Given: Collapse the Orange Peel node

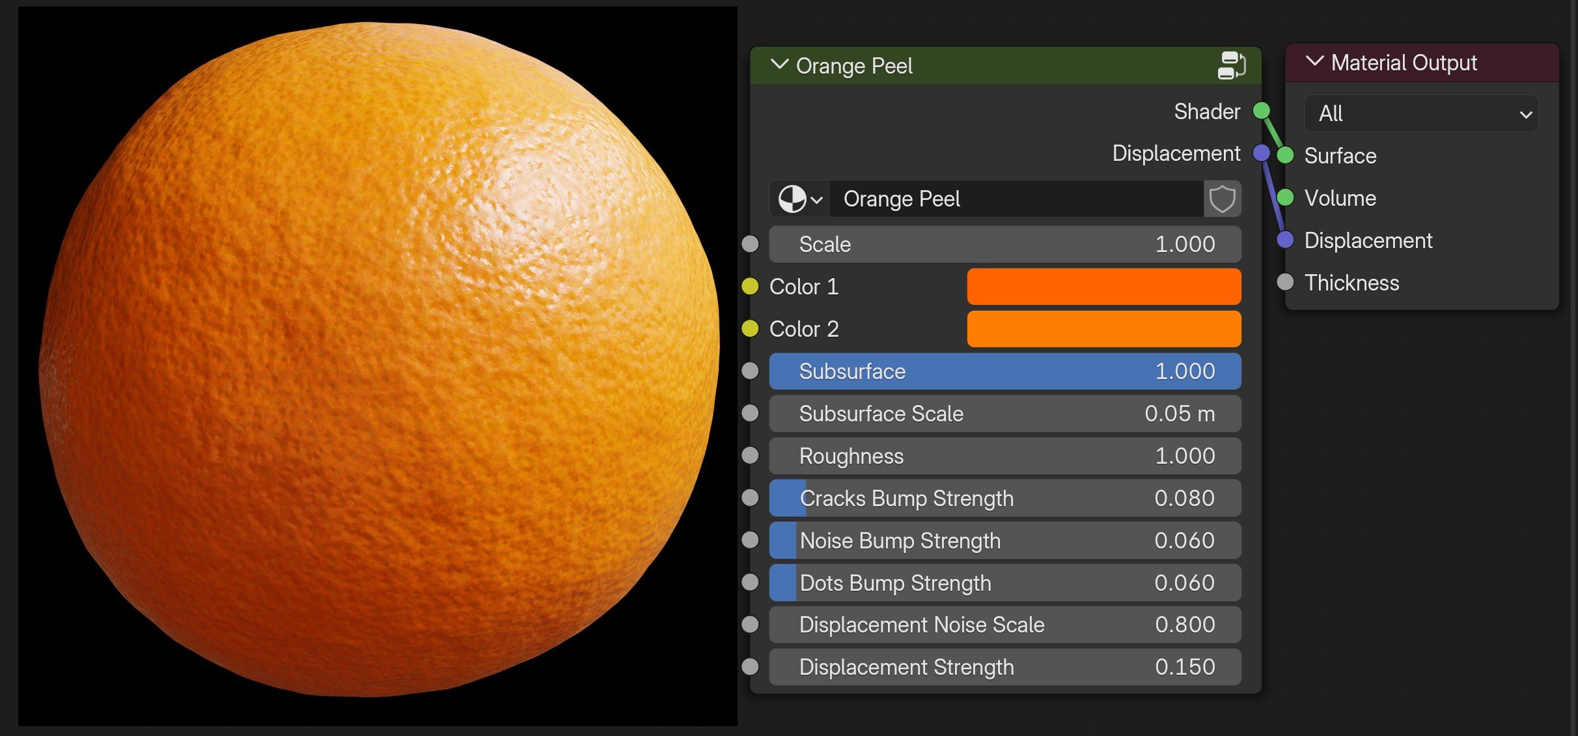Looking at the screenshot, I should click(779, 65).
